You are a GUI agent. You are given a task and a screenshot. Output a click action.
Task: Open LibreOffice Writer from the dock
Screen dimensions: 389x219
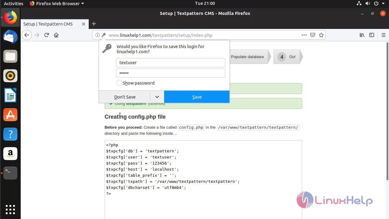point(10,95)
